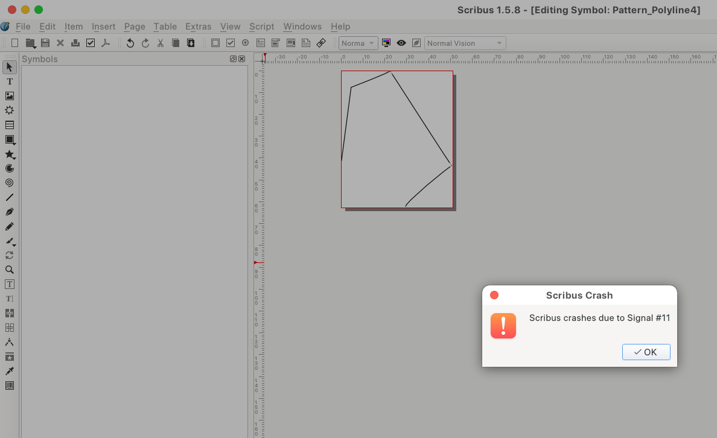Close the Scribus Crash dialog with red button
This screenshot has height=438, width=717.
coord(494,295)
